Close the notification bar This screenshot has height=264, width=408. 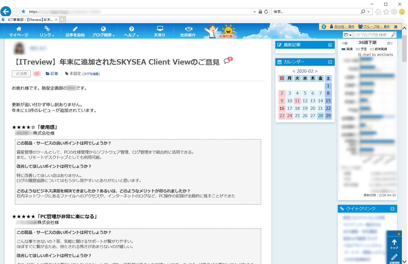[x=396, y=27]
